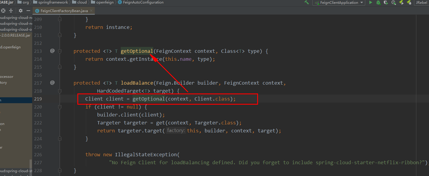This screenshot has height=176, width=429.
Task: Click line number 219 in the gutter
Action: [x=38, y=99]
